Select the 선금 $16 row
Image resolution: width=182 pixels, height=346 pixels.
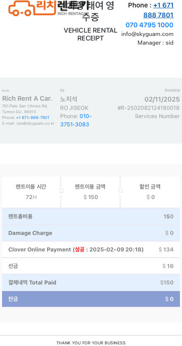click(x=91, y=266)
